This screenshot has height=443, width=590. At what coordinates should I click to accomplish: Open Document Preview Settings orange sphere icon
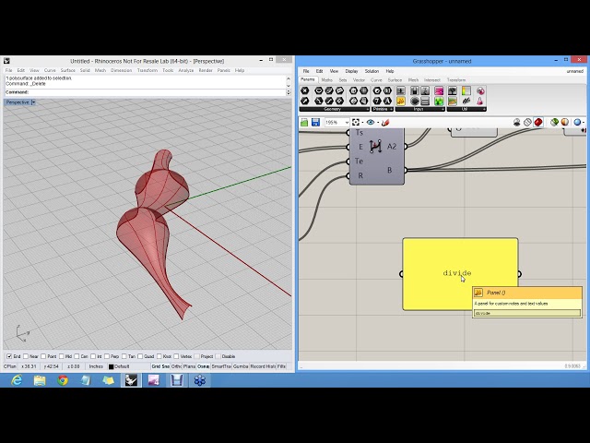pos(565,122)
